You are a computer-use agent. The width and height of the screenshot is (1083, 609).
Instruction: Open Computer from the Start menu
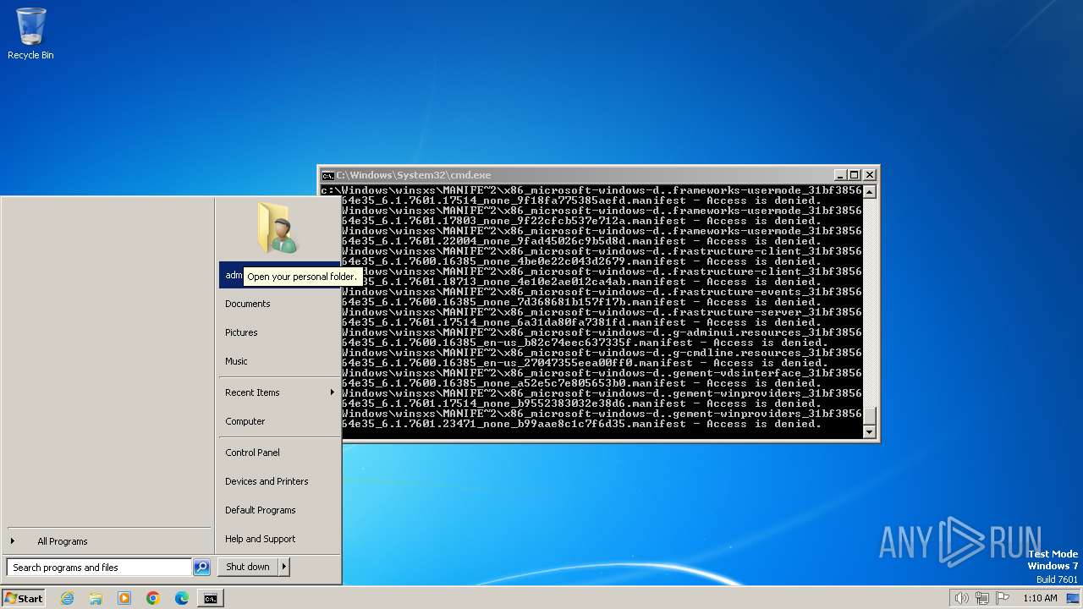280,421
